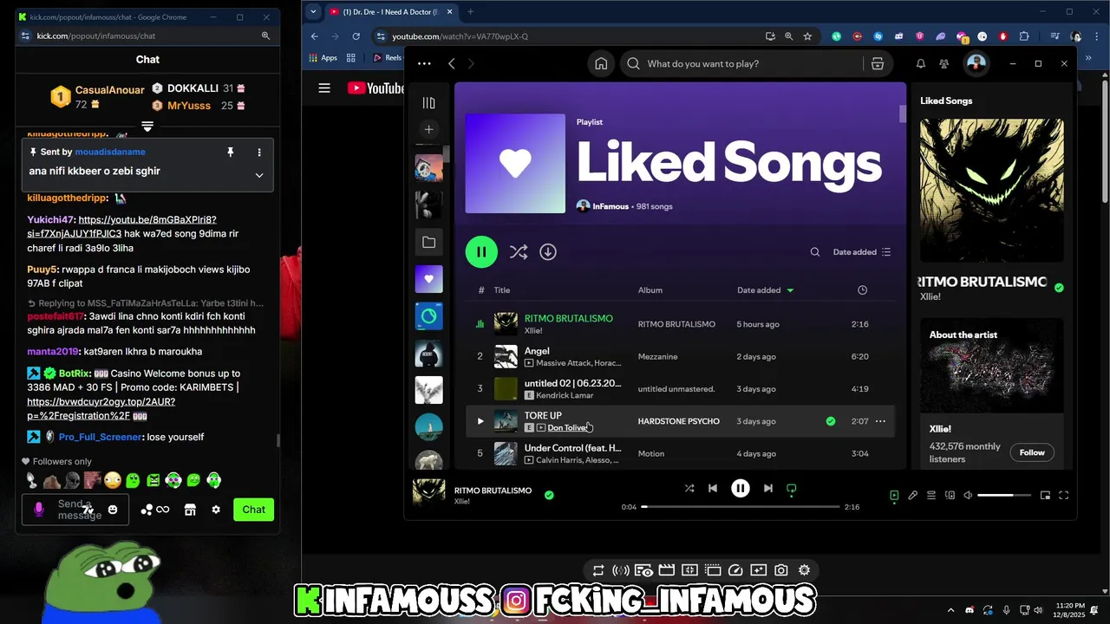Open Spotify mini player
Screen dimensions: 1110x624
pos(1045,496)
